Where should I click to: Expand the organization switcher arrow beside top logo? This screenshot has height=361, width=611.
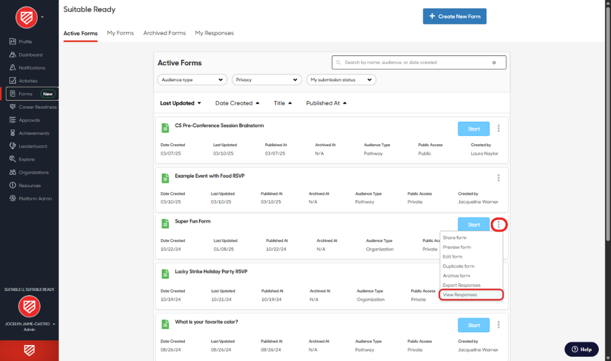pos(42,17)
